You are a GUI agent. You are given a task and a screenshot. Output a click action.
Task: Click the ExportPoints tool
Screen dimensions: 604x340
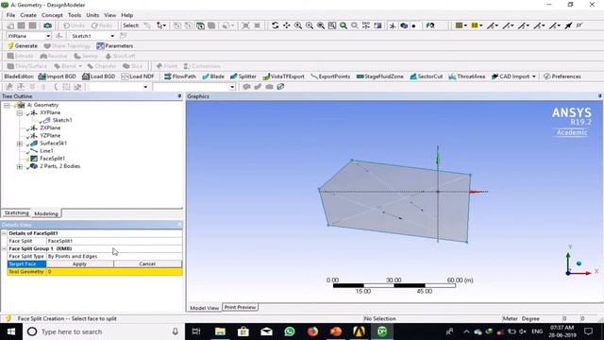pos(330,76)
